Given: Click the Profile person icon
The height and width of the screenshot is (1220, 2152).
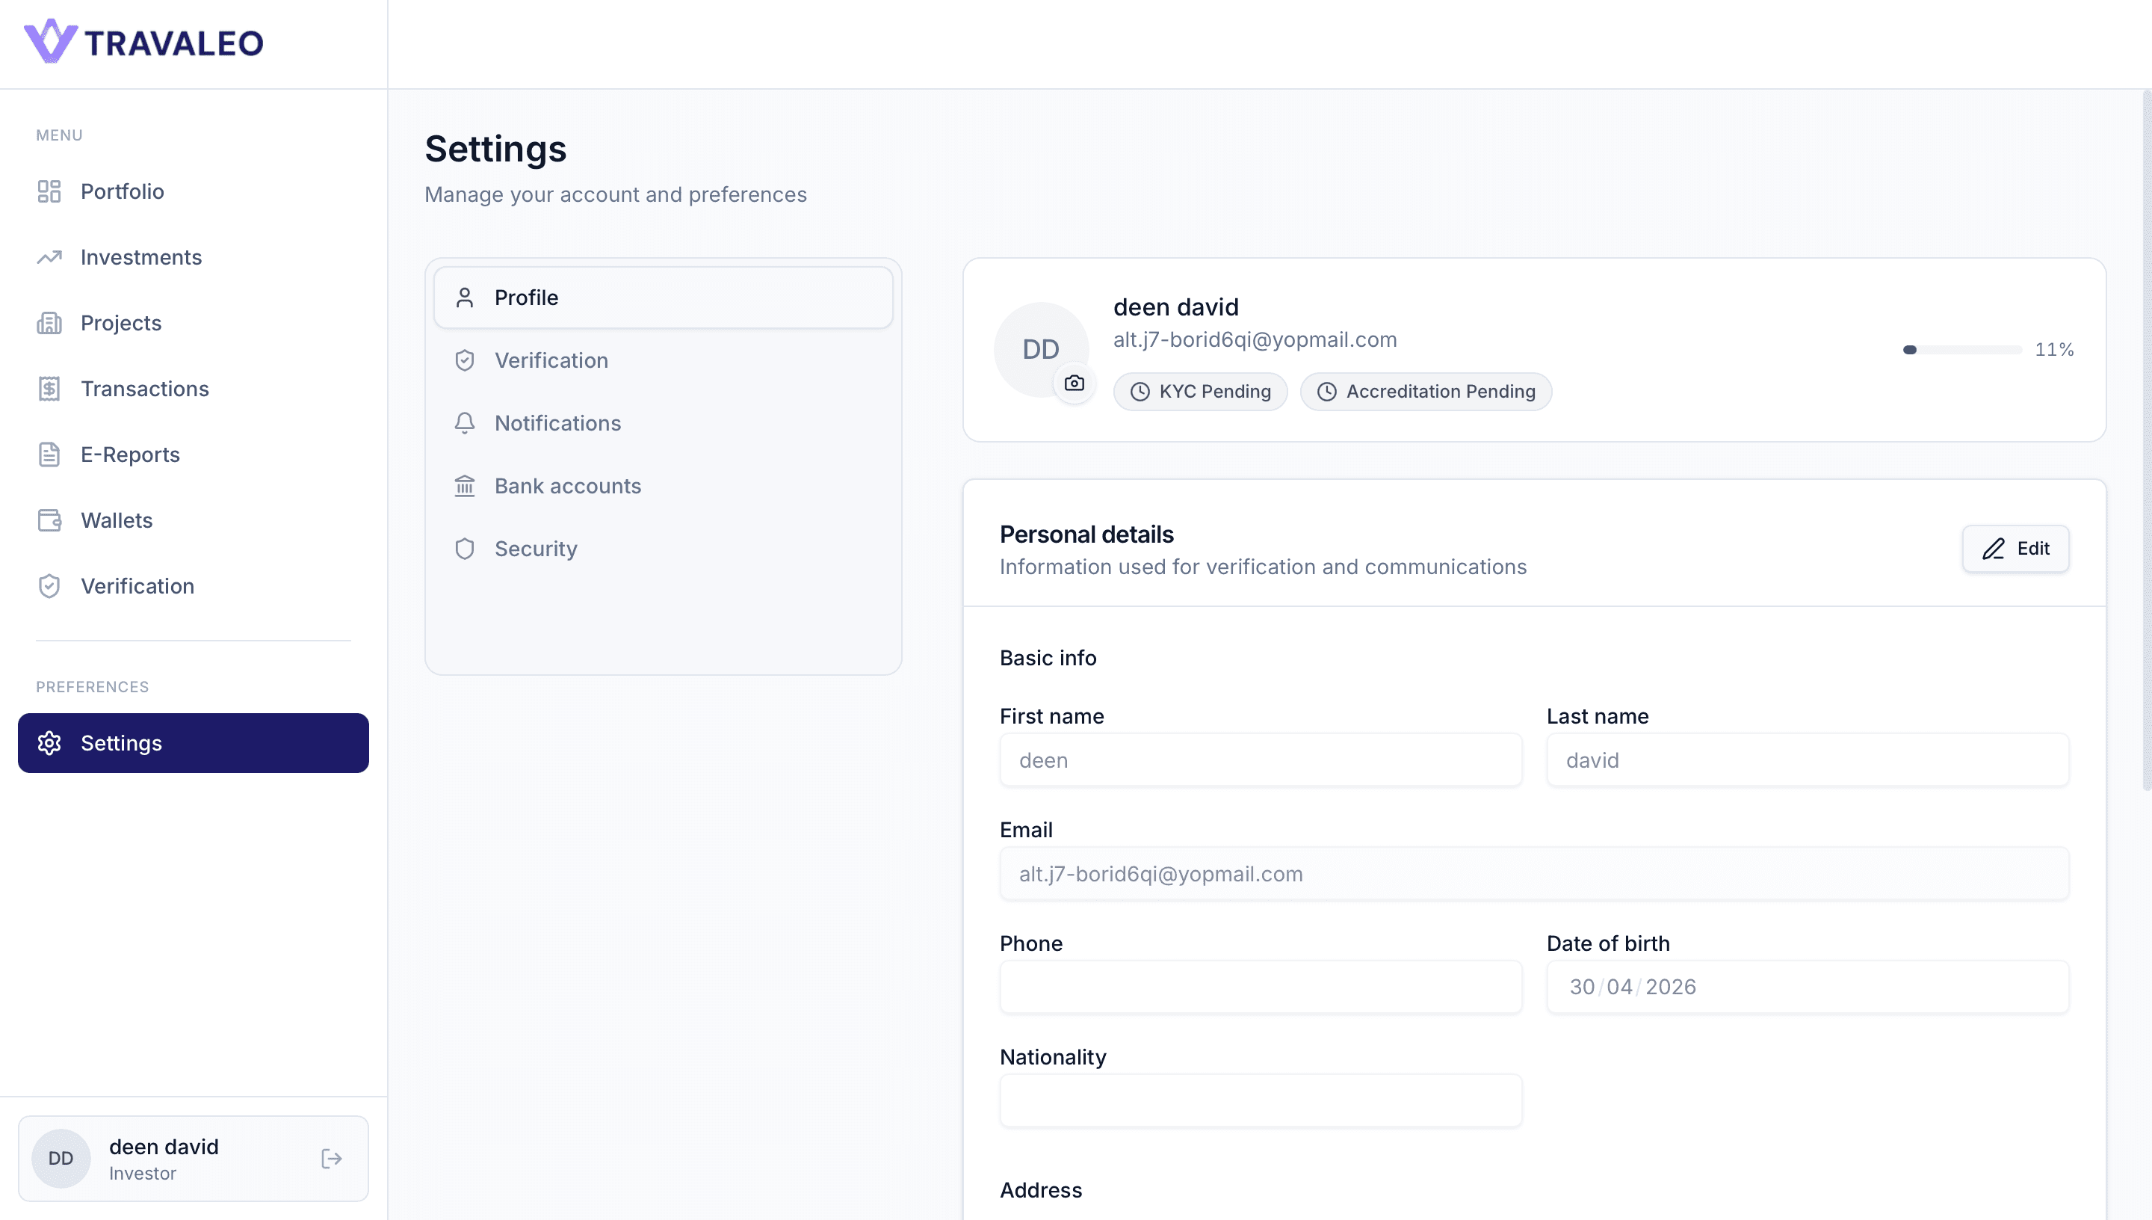Looking at the screenshot, I should coord(465,298).
